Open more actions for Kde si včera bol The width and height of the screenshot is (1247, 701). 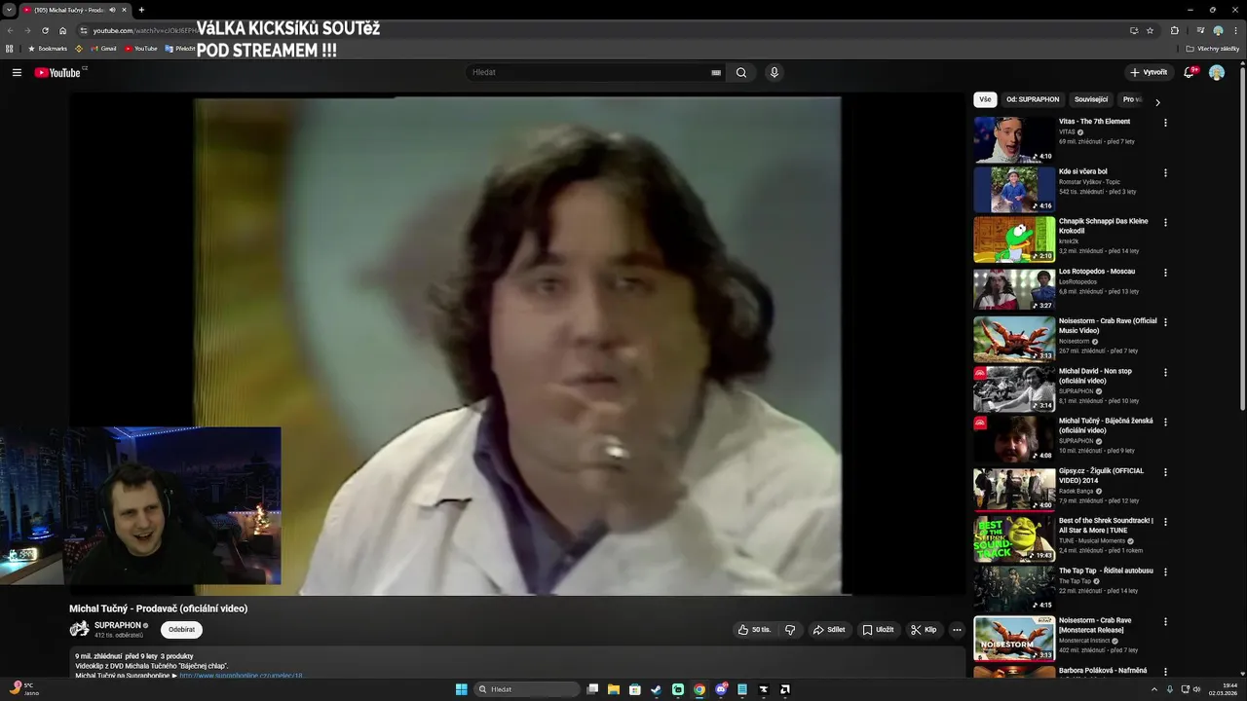(1165, 172)
